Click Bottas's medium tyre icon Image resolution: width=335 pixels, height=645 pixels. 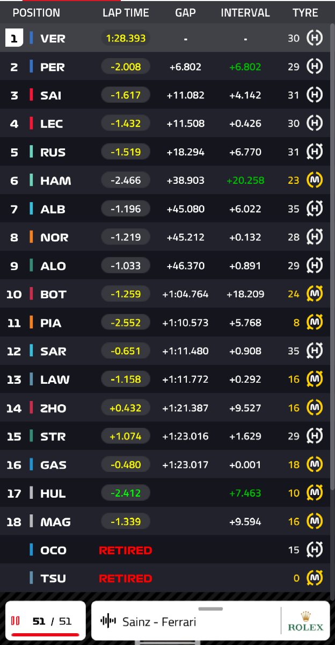[x=314, y=294]
